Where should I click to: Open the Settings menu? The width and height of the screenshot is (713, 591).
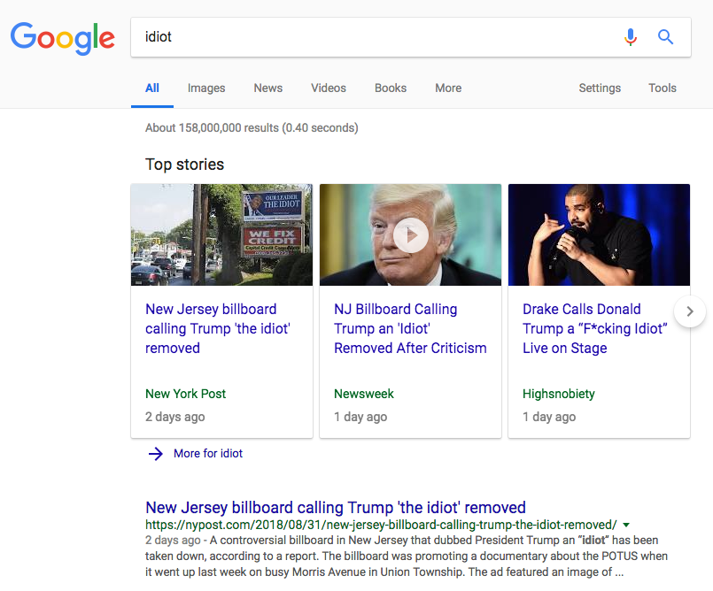click(600, 88)
